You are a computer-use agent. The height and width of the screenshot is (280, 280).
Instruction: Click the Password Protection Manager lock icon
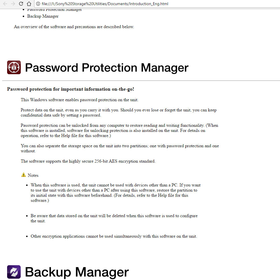(x=14, y=67)
